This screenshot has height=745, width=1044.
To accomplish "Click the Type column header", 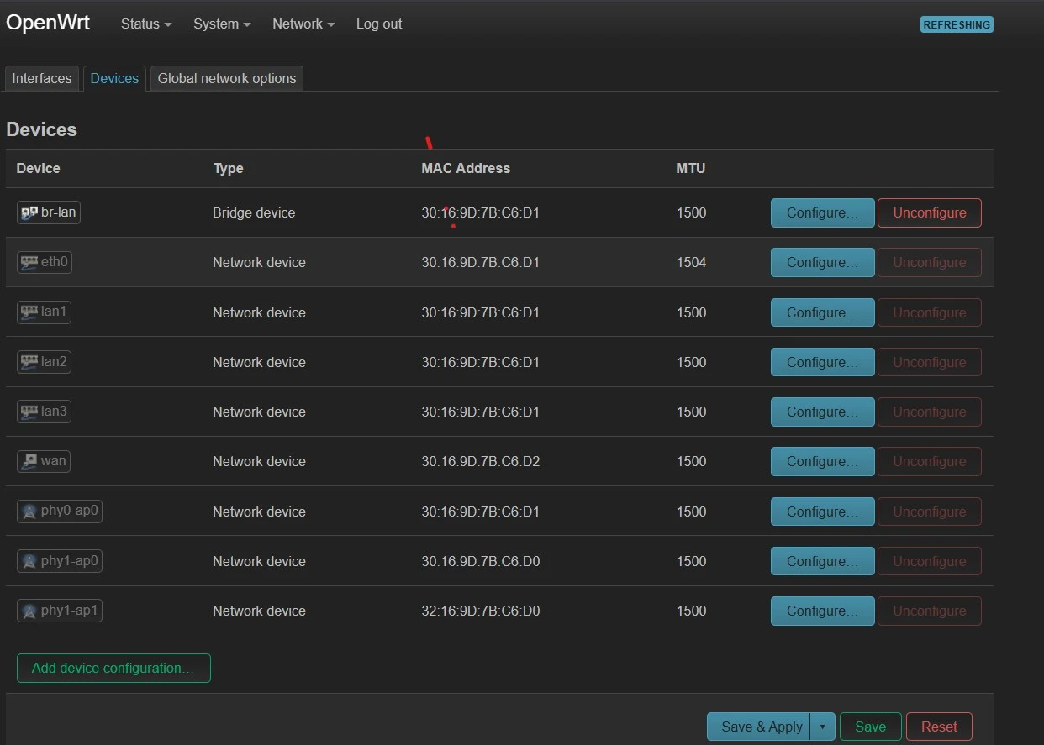I will pos(228,168).
